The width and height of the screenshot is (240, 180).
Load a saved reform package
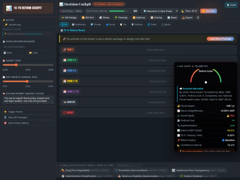pyautogui.click(x=41, y=52)
